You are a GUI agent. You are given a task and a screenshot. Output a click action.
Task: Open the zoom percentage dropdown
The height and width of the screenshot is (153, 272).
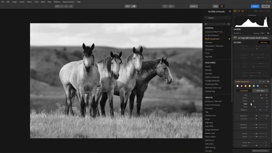(59, 6)
